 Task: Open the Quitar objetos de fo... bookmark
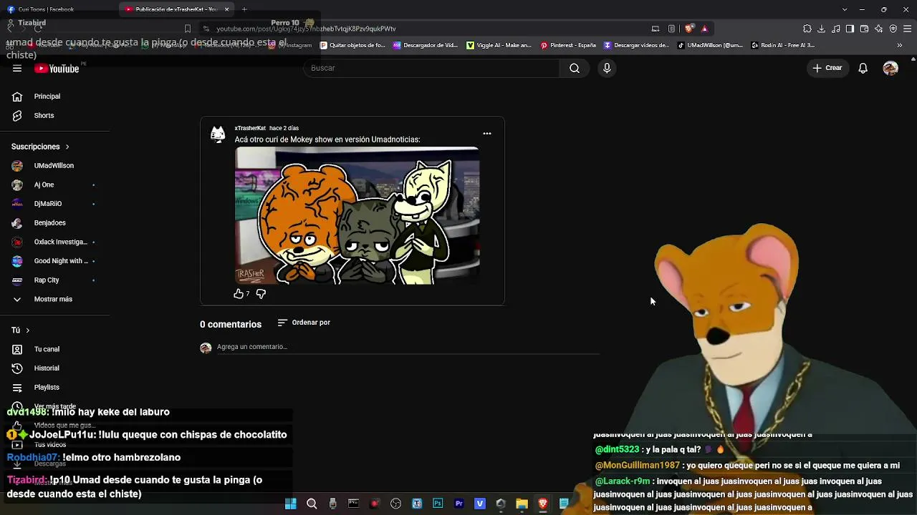pos(352,45)
